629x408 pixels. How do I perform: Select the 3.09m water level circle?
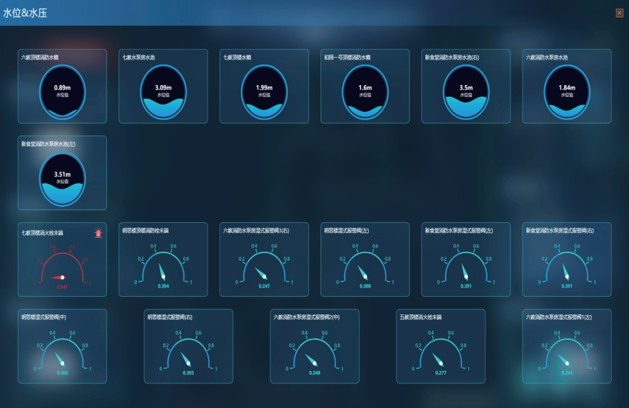click(163, 92)
